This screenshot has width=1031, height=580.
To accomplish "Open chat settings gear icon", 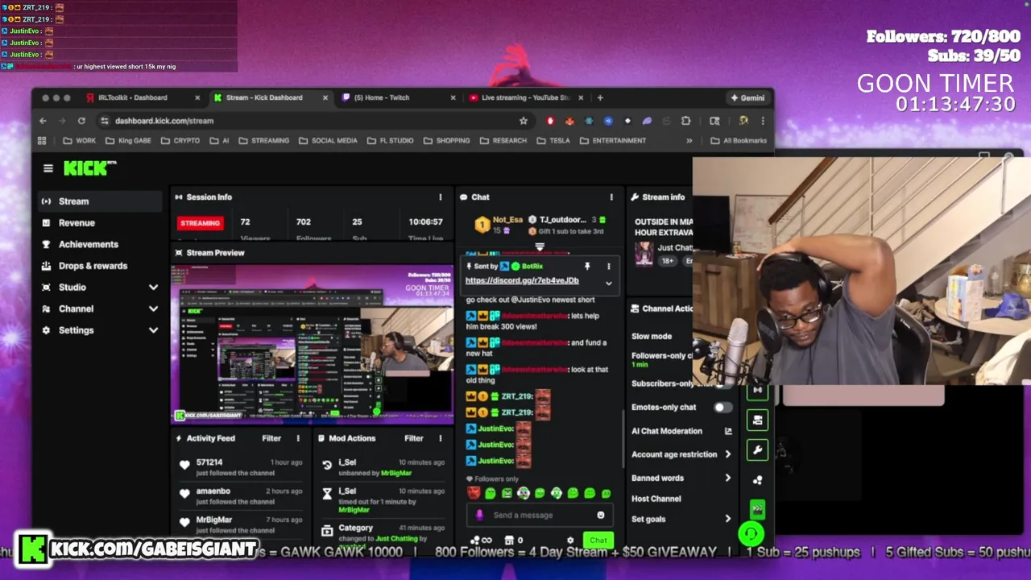I will (x=570, y=541).
